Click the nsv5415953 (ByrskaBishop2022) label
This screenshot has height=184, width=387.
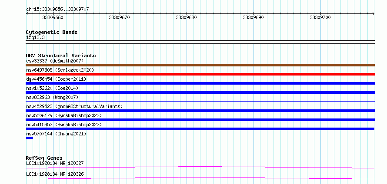pyautogui.click(x=64, y=125)
